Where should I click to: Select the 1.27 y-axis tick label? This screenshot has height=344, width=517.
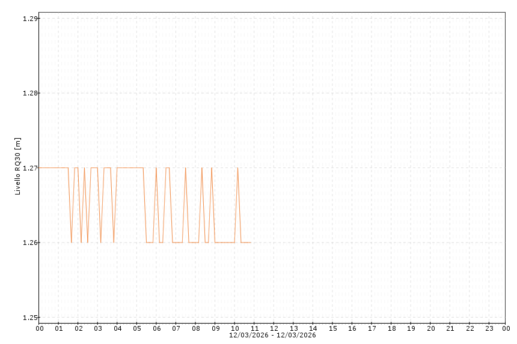[29, 168]
